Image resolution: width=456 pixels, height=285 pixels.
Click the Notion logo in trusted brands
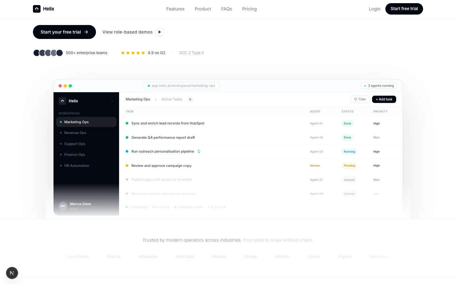tap(219, 256)
